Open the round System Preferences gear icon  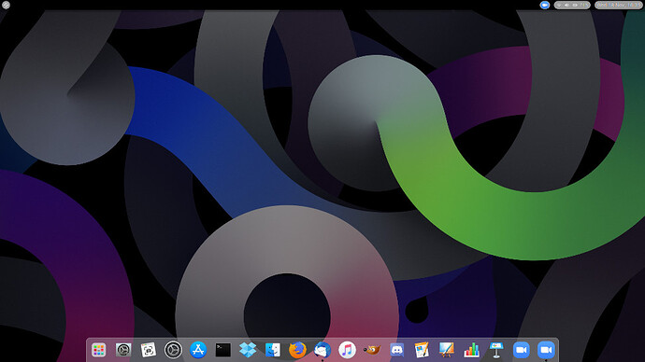click(173, 350)
